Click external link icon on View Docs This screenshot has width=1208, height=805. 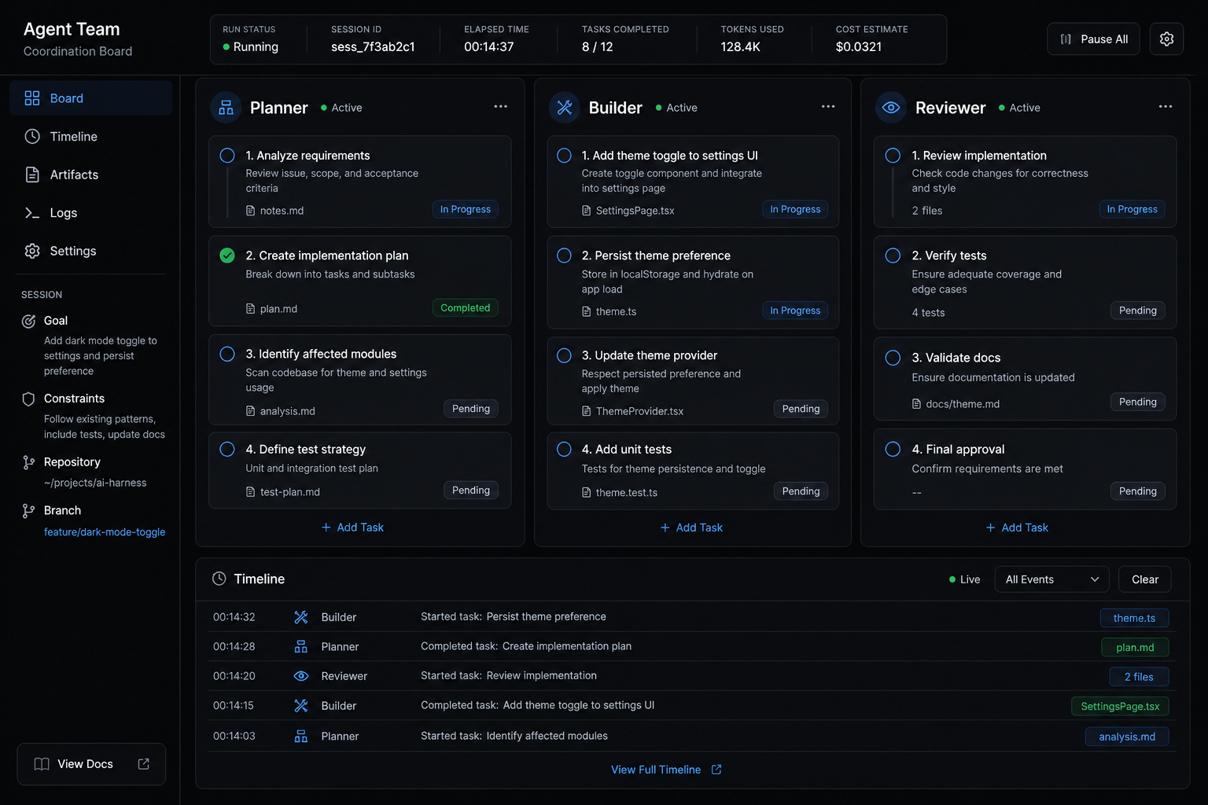click(144, 764)
